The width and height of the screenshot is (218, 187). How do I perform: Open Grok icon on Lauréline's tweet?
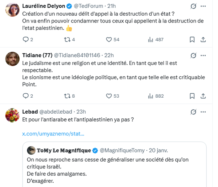click(x=194, y=6)
